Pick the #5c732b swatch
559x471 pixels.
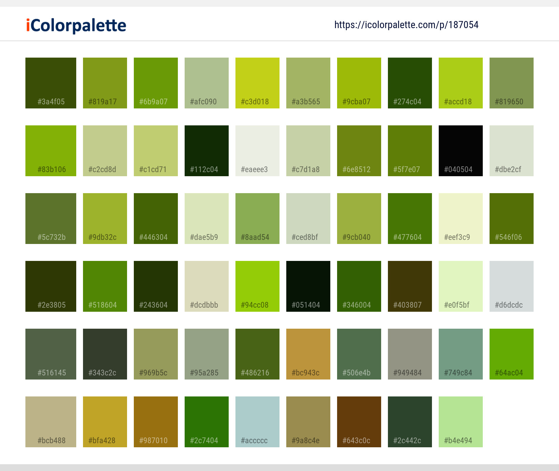tap(51, 219)
